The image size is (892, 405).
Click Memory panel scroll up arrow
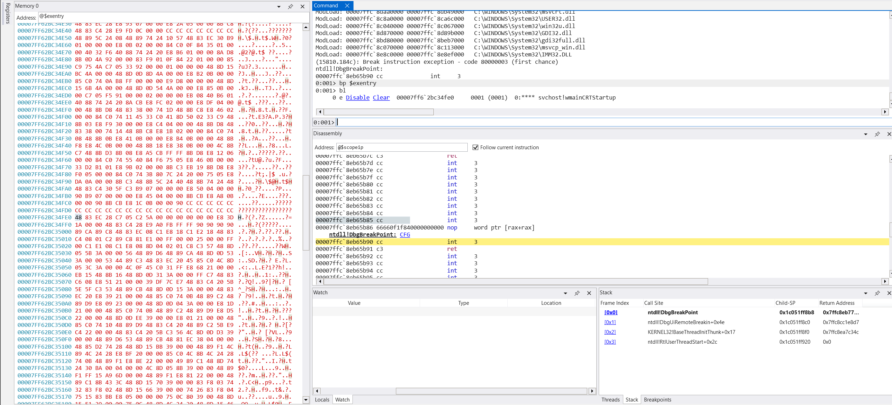point(306,27)
